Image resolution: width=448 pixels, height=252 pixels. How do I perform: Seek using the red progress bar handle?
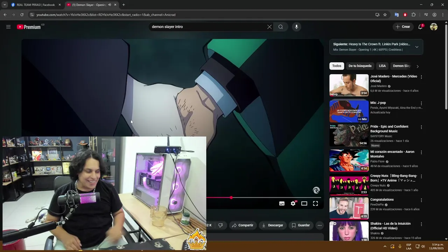[x=231, y=198]
